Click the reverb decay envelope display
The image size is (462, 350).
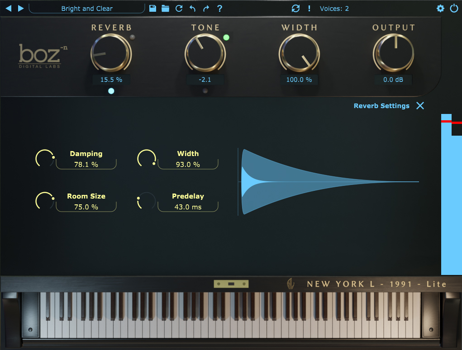[328, 182]
